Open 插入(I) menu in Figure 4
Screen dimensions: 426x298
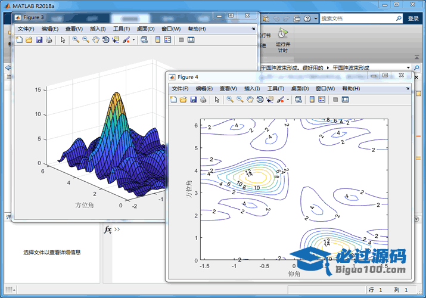tap(252, 89)
